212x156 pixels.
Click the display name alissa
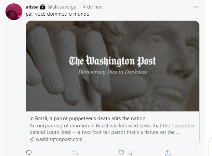click(x=32, y=7)
